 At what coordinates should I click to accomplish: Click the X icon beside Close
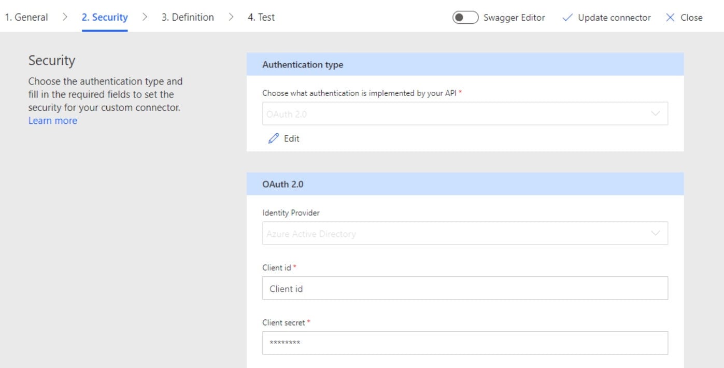670,18
